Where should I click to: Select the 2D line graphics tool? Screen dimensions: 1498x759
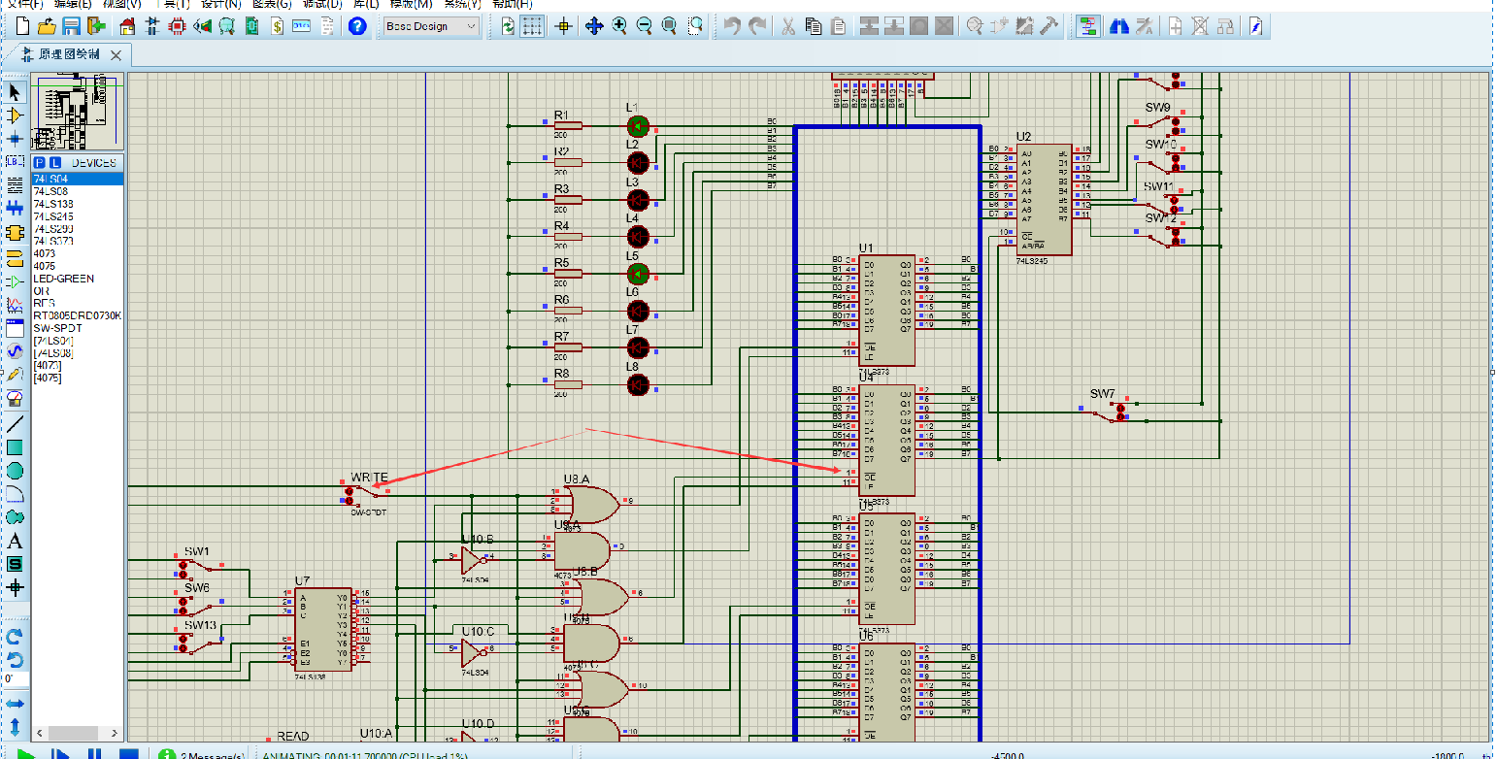pyautogui.click(x=15, y=424)
